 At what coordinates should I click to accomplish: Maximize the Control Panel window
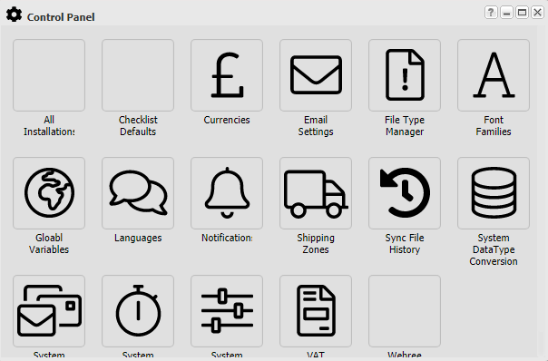522,13
